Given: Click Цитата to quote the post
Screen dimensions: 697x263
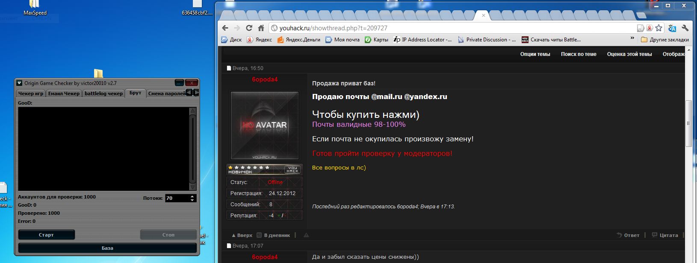Looking at the screenshot, I should pyautogui.click(x=665, y=235).
